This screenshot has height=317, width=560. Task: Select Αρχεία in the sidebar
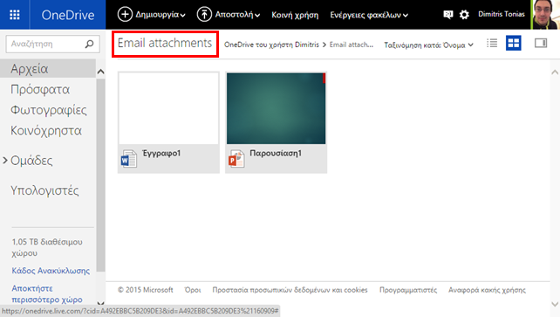[x=48, y=69]
